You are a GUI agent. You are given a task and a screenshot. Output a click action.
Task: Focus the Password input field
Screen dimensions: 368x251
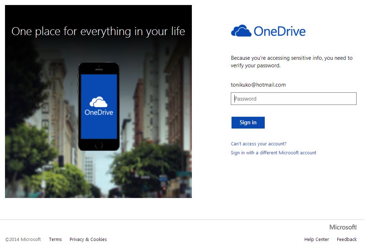[293, 99]
